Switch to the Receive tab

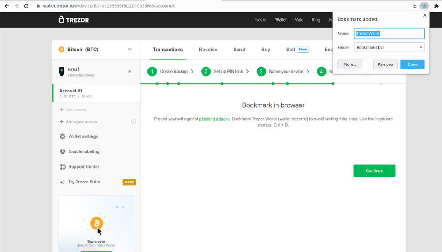(x=208, y=50)
